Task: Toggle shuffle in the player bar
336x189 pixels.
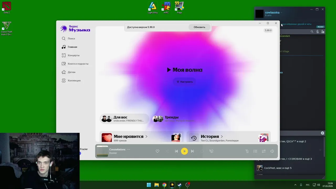Action: (x=167, y=151)
